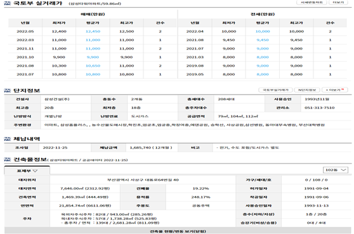The image size is (354, 234).
Task: Click average sale price 11,000 for 2021.11
Action: 93,49
